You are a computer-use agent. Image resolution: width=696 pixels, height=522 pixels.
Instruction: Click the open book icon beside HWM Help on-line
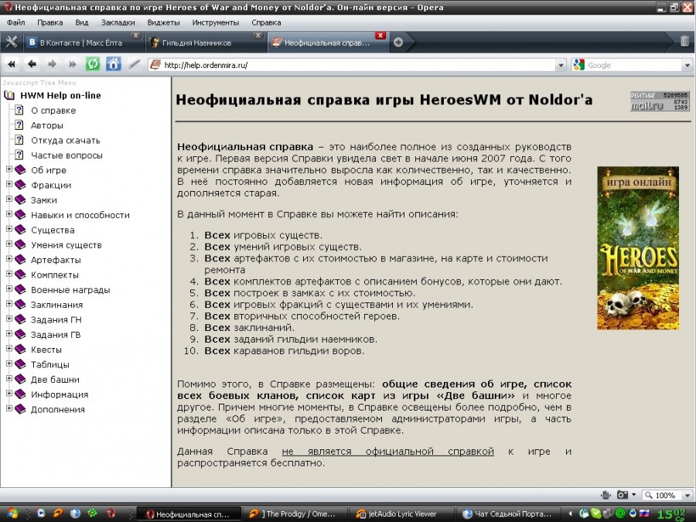tap(9, 95)
